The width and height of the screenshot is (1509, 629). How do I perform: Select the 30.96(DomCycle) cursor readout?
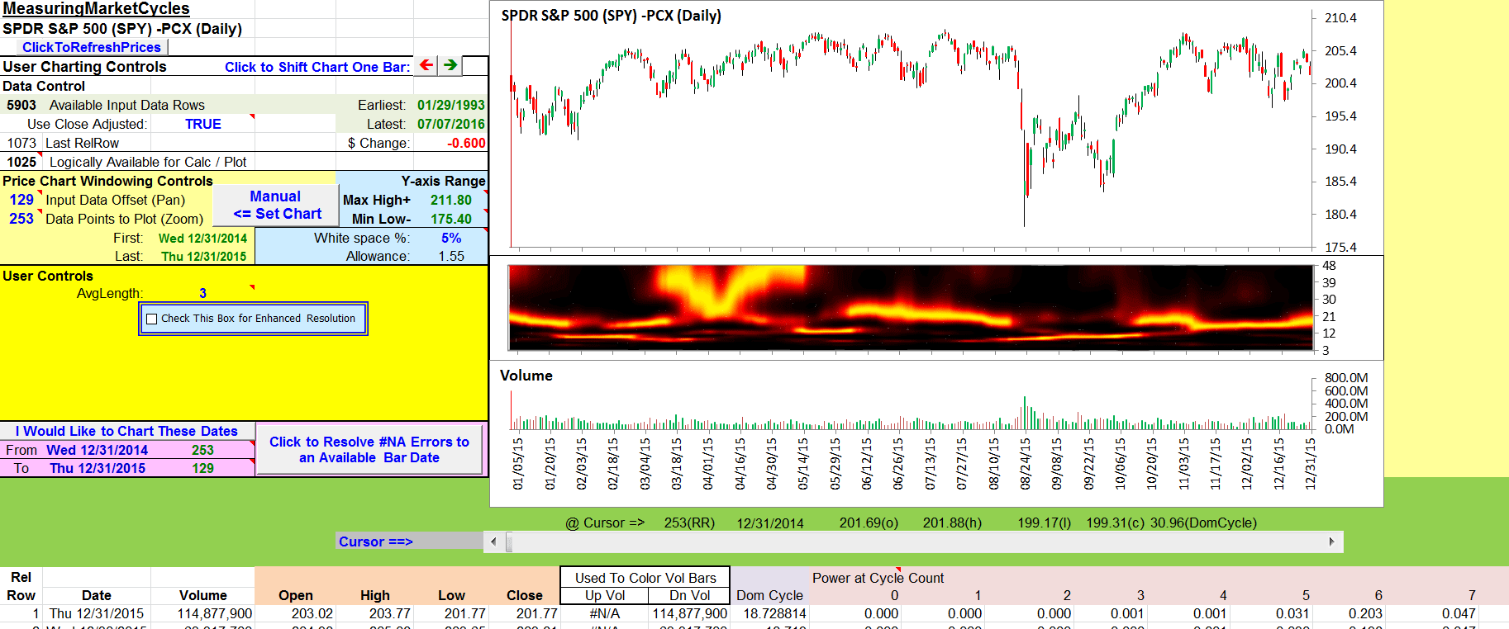coord(1203,523)
